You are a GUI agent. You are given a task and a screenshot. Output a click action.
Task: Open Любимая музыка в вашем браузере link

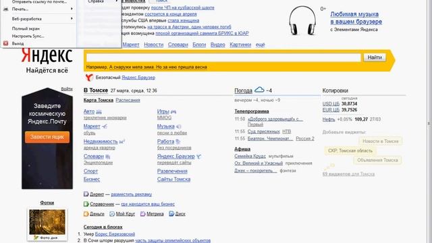(x=356, y=18)
